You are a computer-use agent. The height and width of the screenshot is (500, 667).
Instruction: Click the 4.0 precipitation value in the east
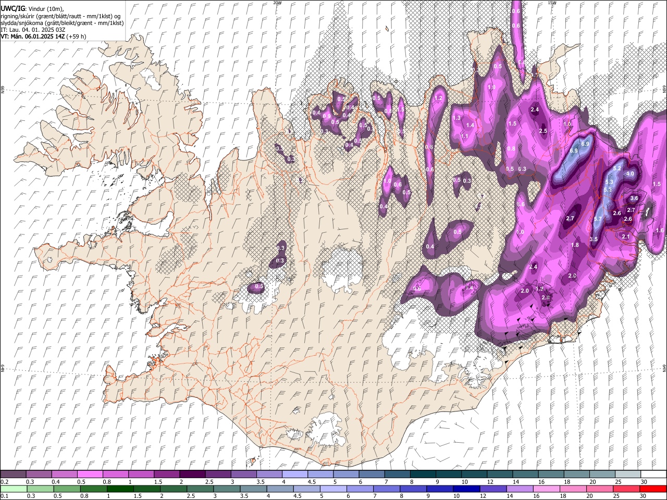[x=630, y=174]
